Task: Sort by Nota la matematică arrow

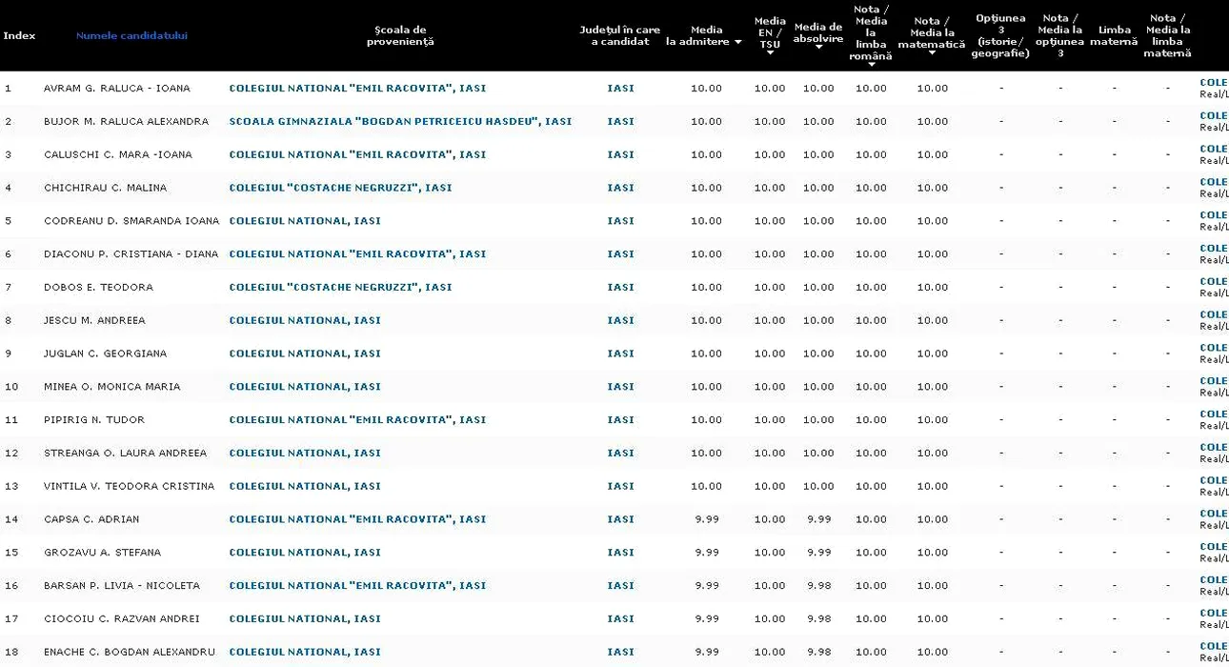Action: 932,53
